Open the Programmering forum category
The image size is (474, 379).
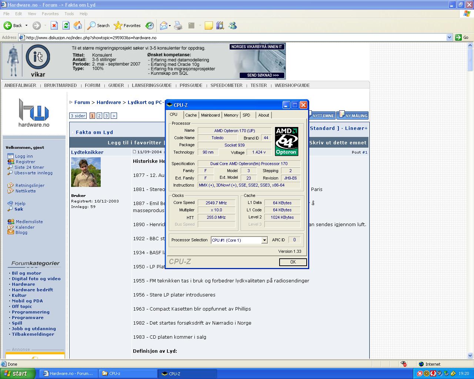30,312
